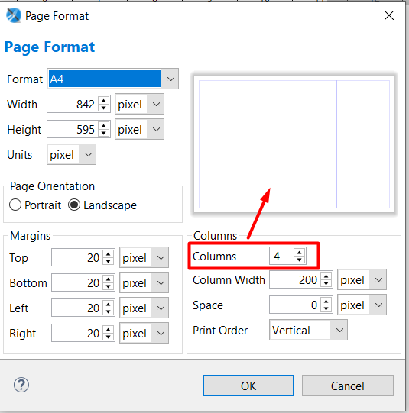Open the Column Width unit dropdown
The height and width of the screenshot is (413, 409).
tap(378, 279)
